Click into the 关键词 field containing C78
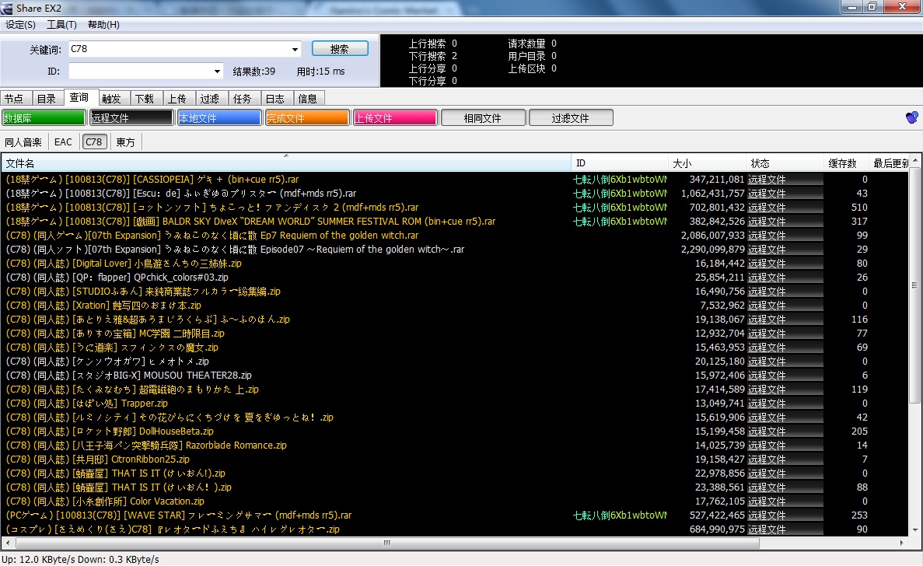923x566 pixels. (180, 50)
